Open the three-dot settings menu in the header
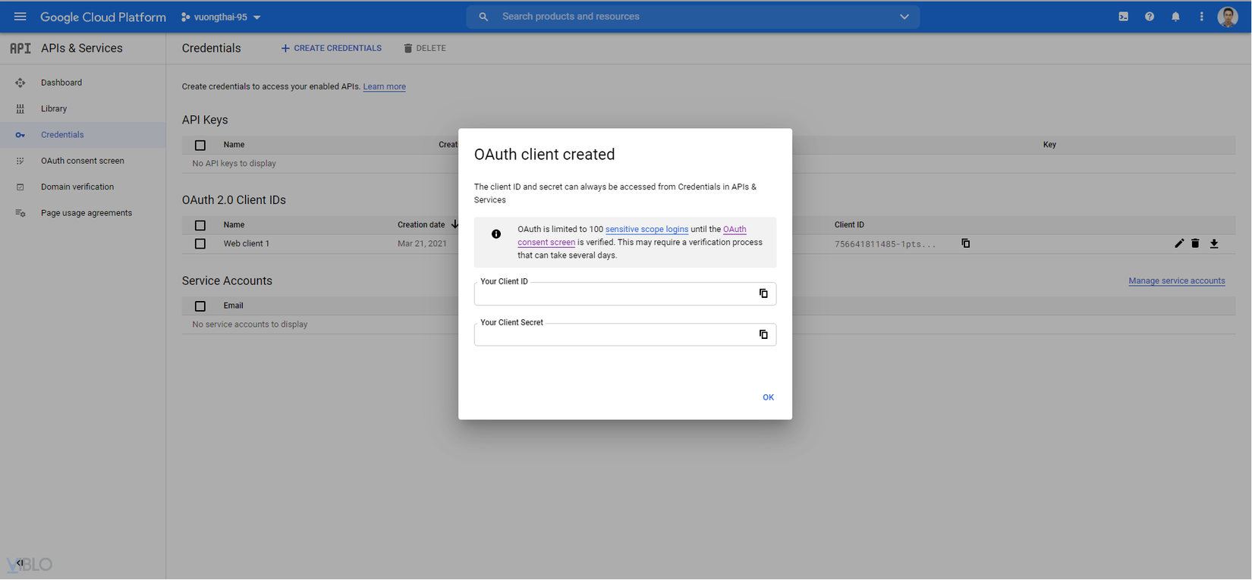 [x=1201, y=17]
